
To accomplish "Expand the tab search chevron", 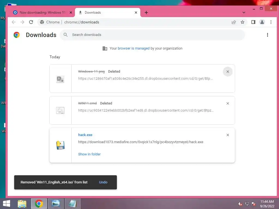I will pos(244,13).
